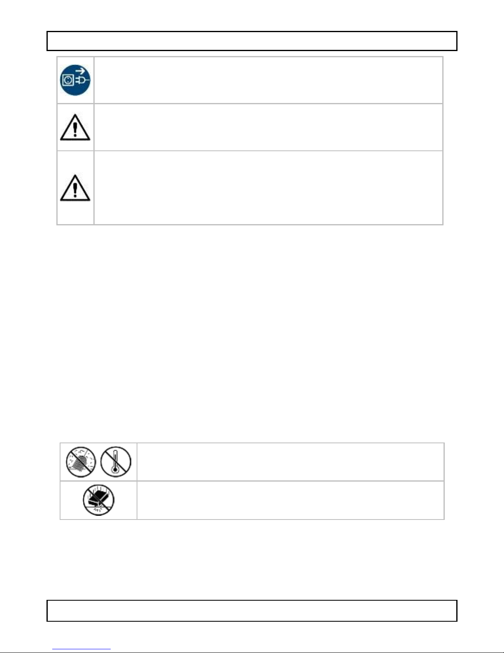This screenshot has width=504, height=653.
Task: Click the no-dust prohibition icon
Action: [x=81, y=462]
